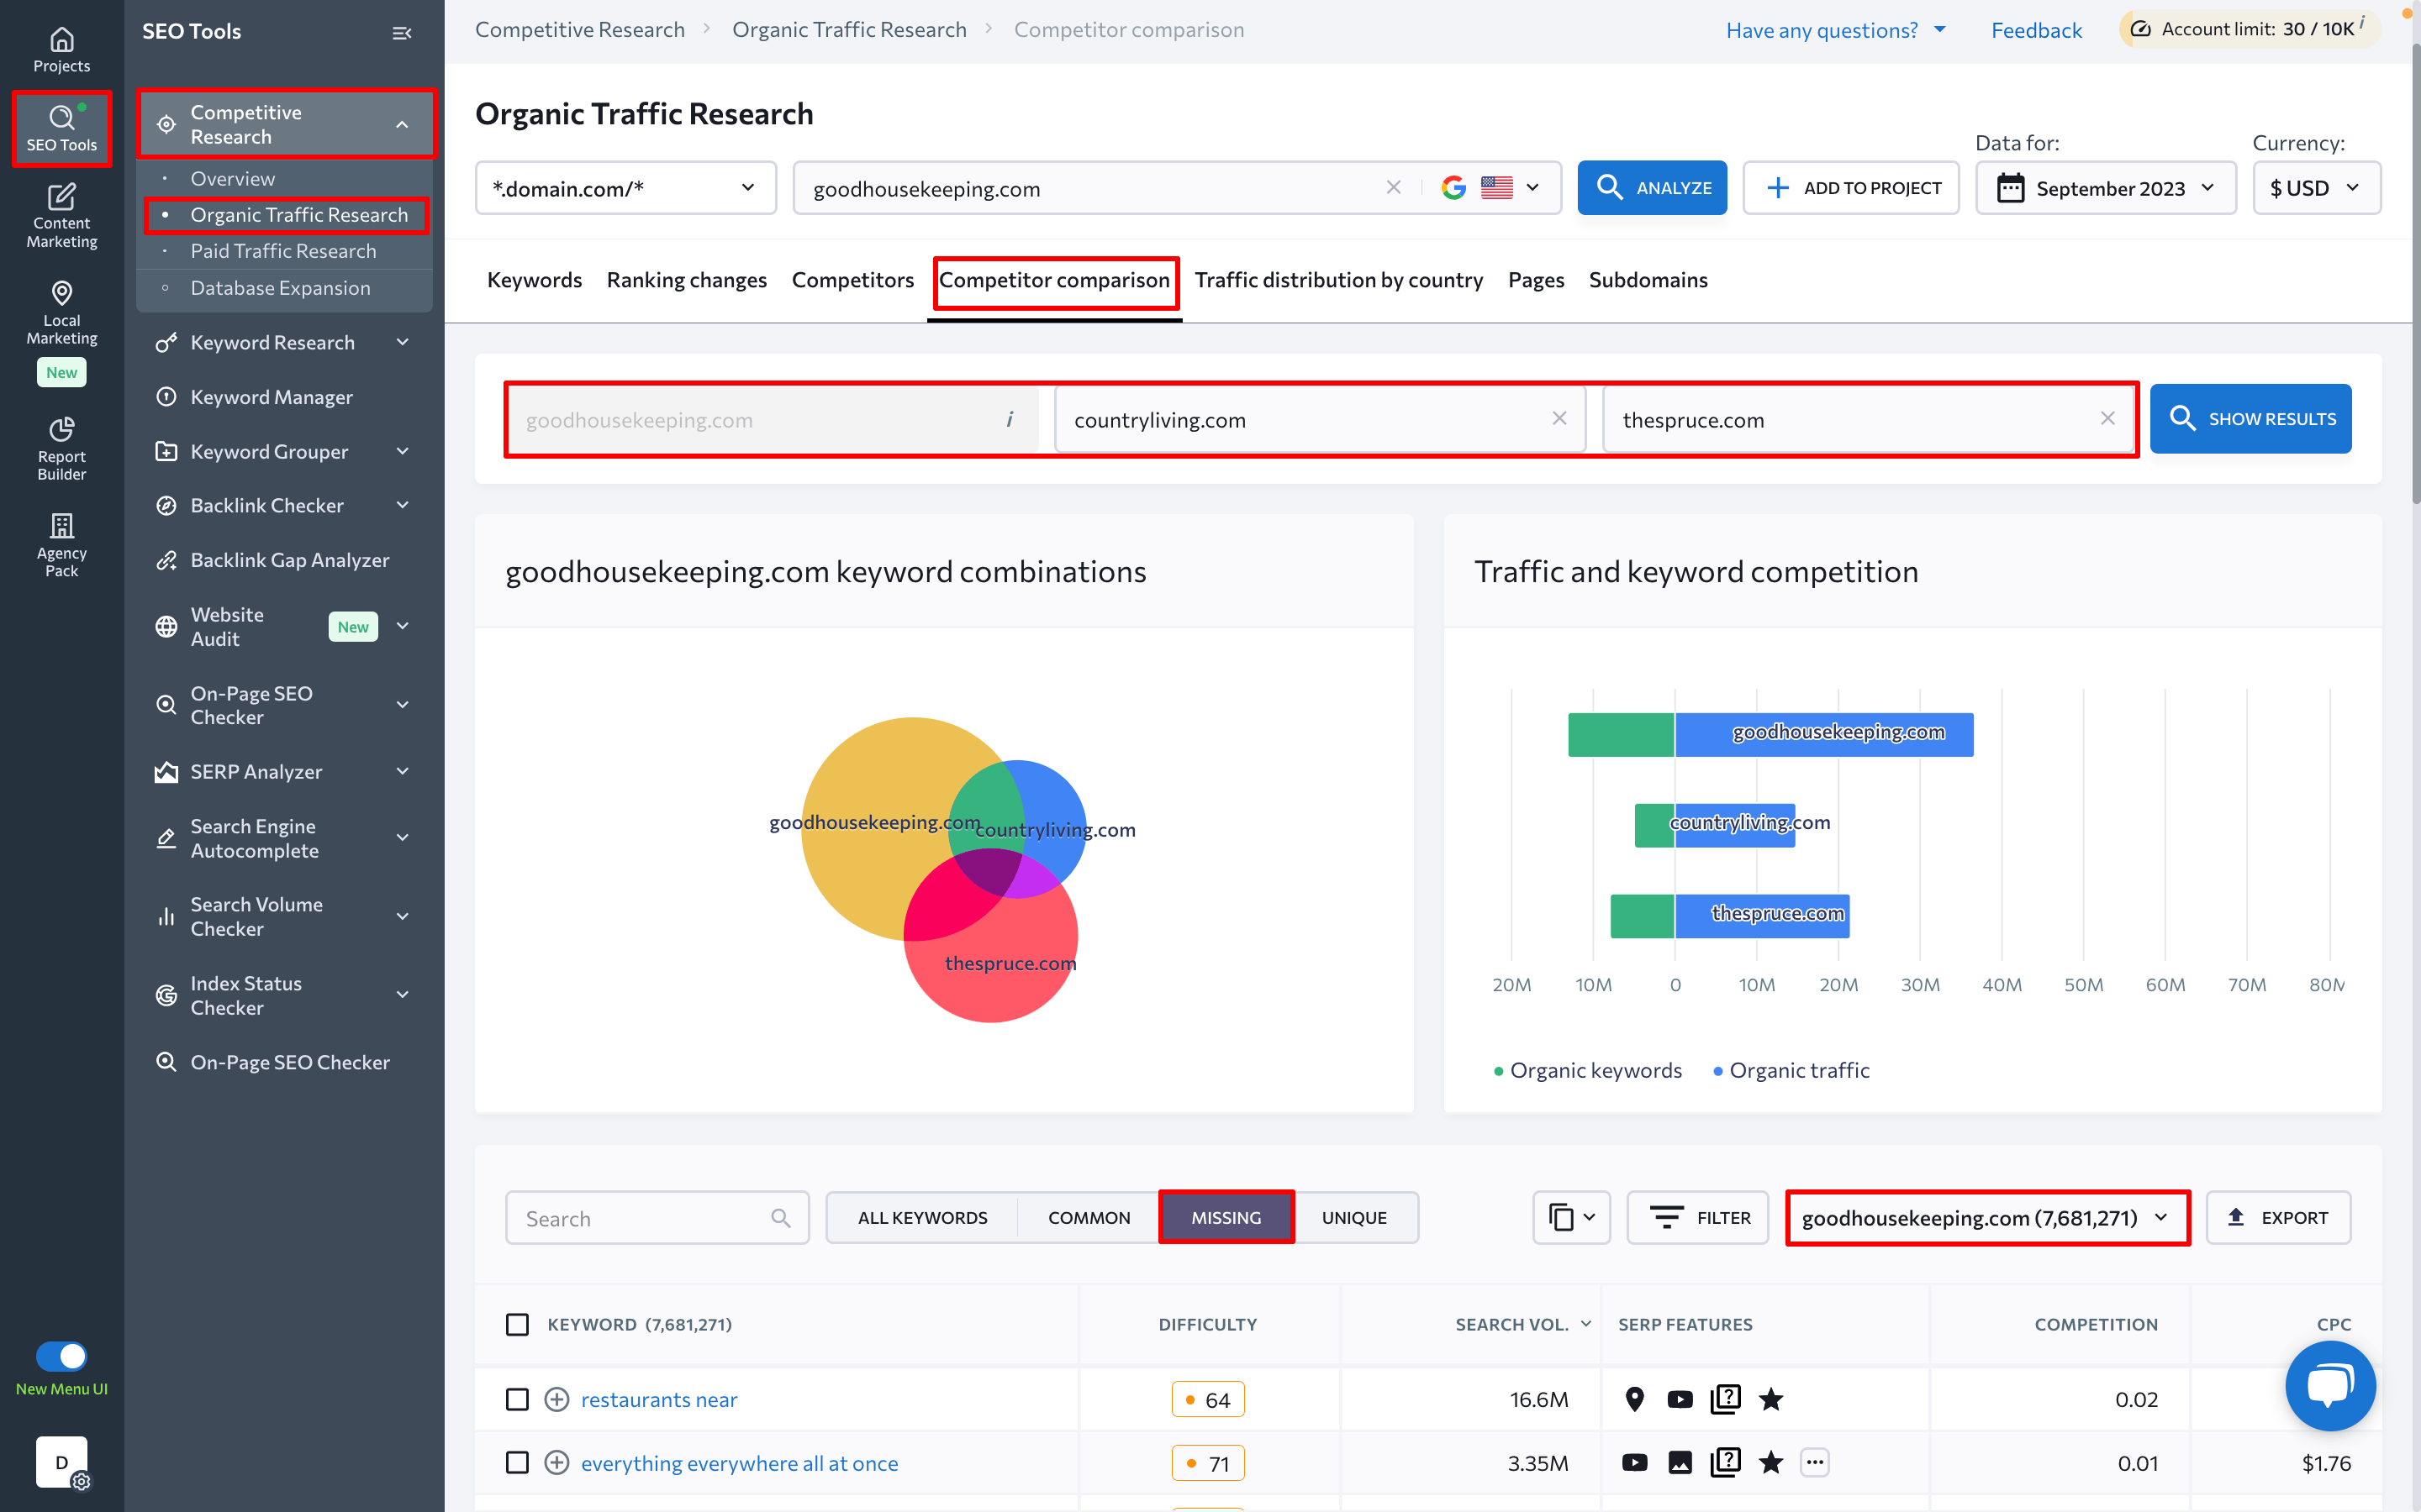This screenshot has height=1512, width=2421.
Task: Expand the September 2023 date dropdown
Action: 2104,186
